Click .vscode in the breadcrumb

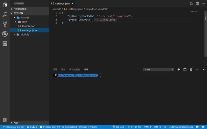coord(57,9)
